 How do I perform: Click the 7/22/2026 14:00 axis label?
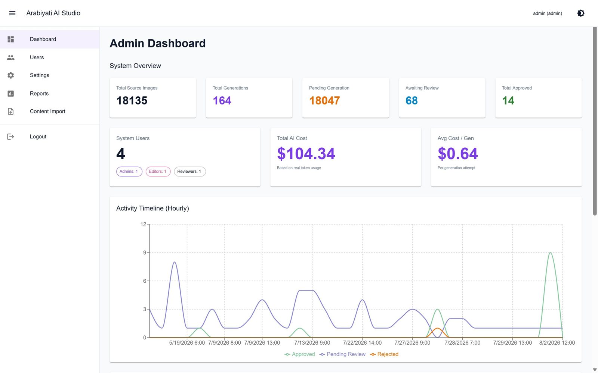[362, 343]
